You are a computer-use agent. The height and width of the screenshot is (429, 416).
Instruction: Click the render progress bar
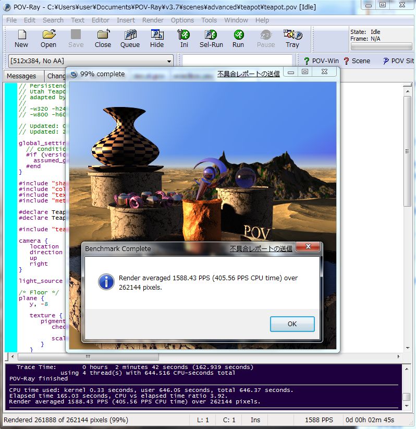(382, 47)
